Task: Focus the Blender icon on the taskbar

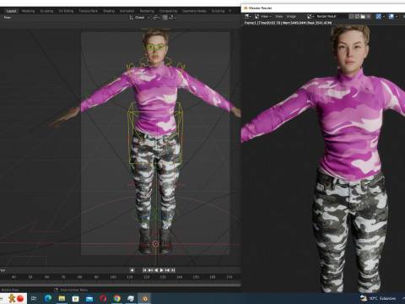Action: [x=144, y=298]
